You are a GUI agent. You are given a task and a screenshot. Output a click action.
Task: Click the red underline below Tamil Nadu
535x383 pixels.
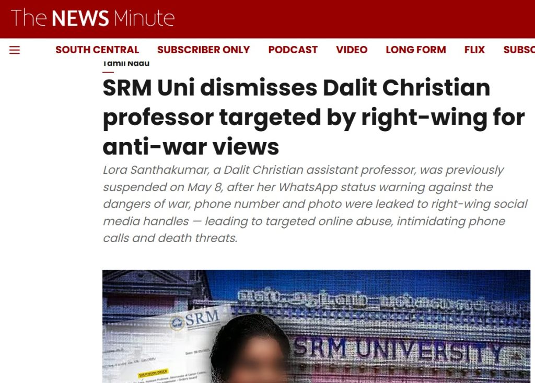tap(108, 72)
